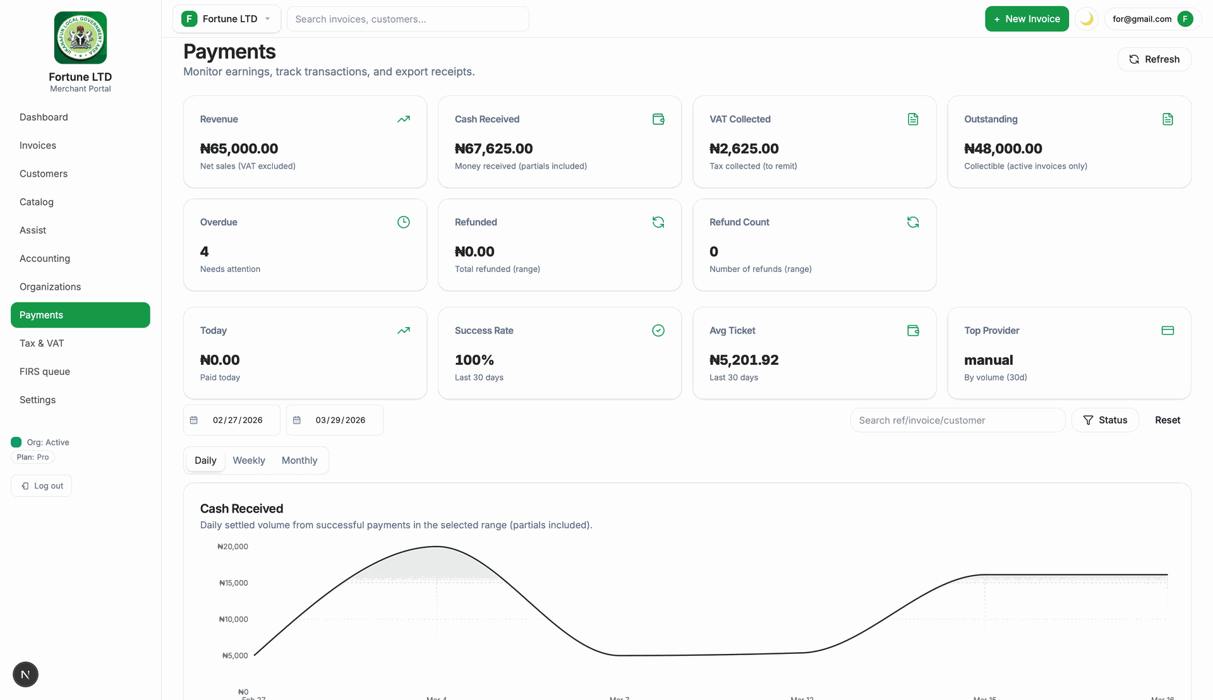
Task: Create a New Invoice
Action: (1027, 19)
